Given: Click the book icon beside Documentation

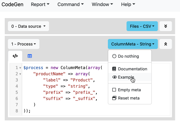Looking at the screenshot, I should [x=114, y=69].
